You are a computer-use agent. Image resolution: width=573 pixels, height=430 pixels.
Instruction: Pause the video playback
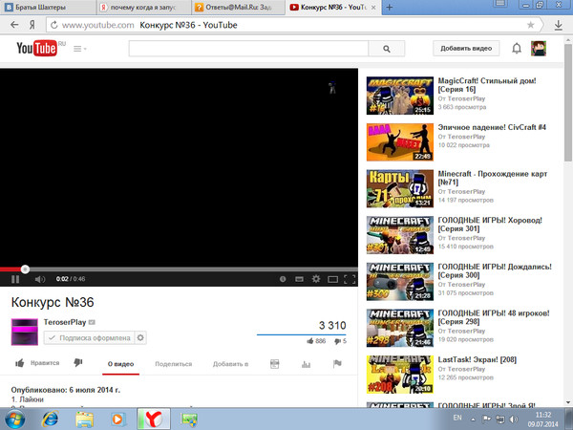[x=15, y=279]
